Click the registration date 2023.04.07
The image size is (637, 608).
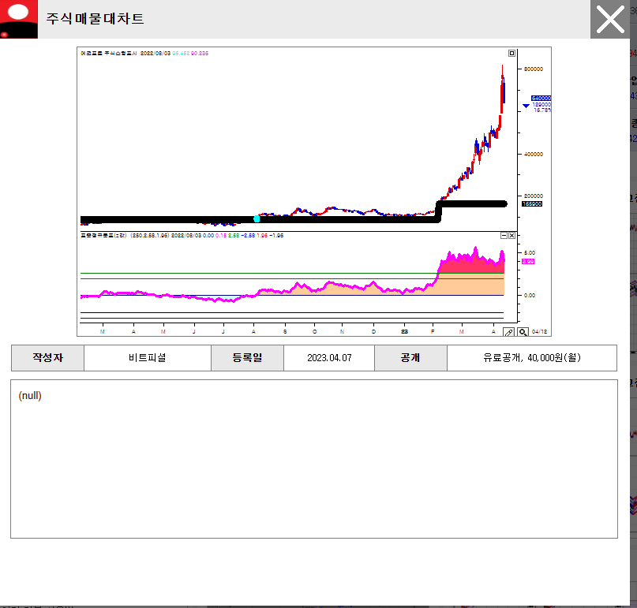pos(329,357)
